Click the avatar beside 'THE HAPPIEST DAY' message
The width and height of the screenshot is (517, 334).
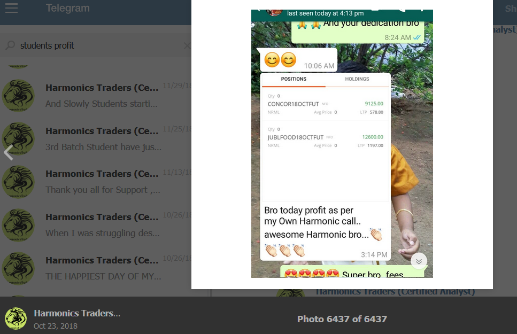tap(19, 268)
